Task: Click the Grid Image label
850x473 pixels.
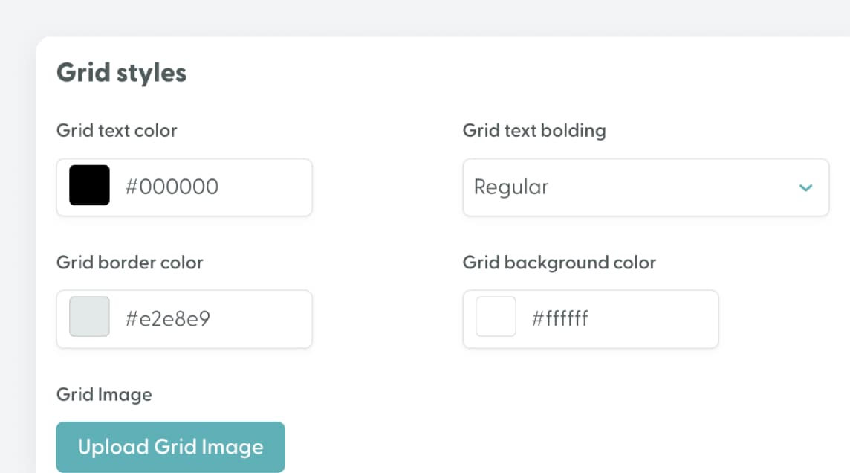Action: pyautogui.click(x=103, y=394)
